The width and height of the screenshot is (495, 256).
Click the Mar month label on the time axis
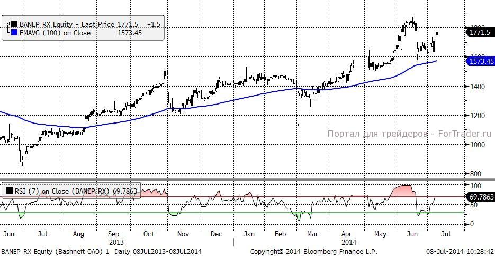click(312, 234)
